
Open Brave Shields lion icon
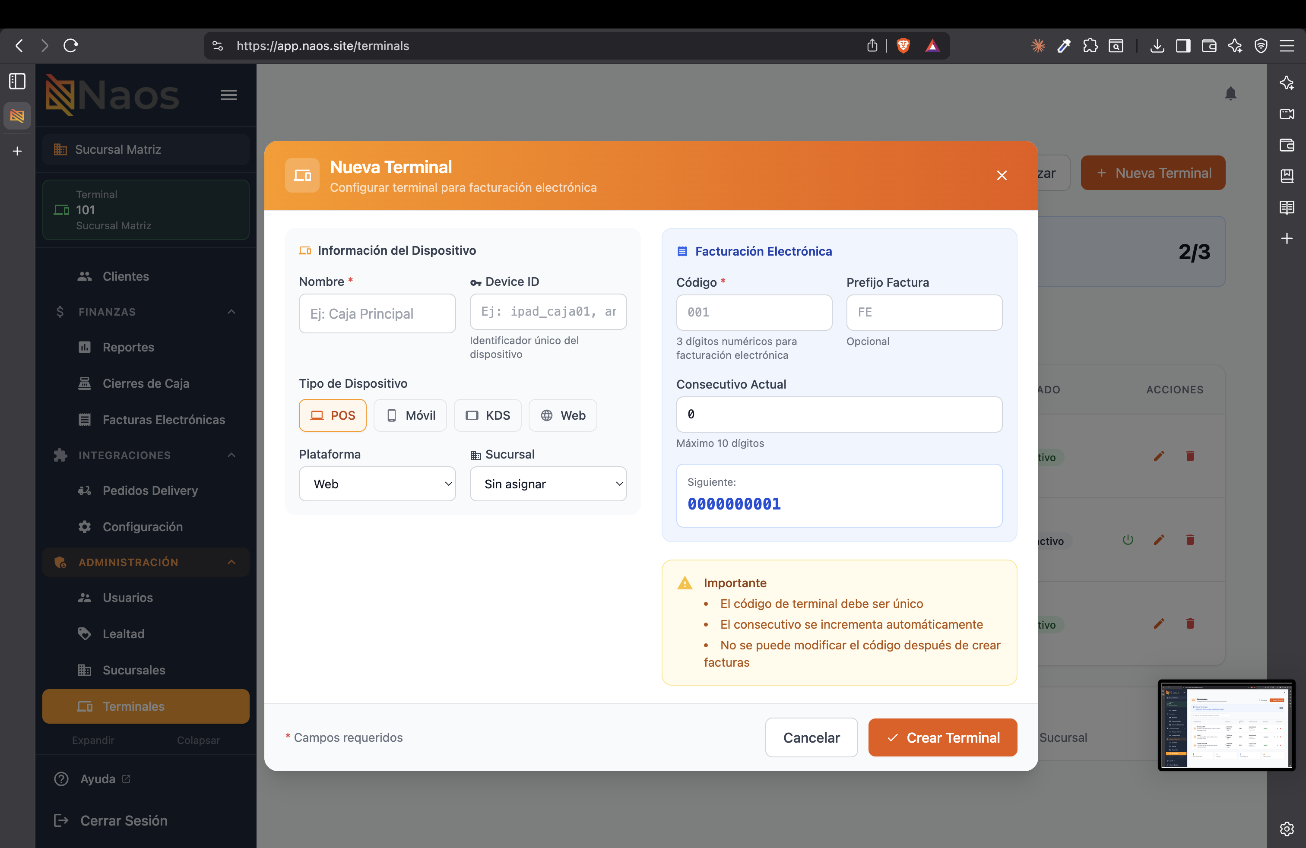click(x=903, y=45)
